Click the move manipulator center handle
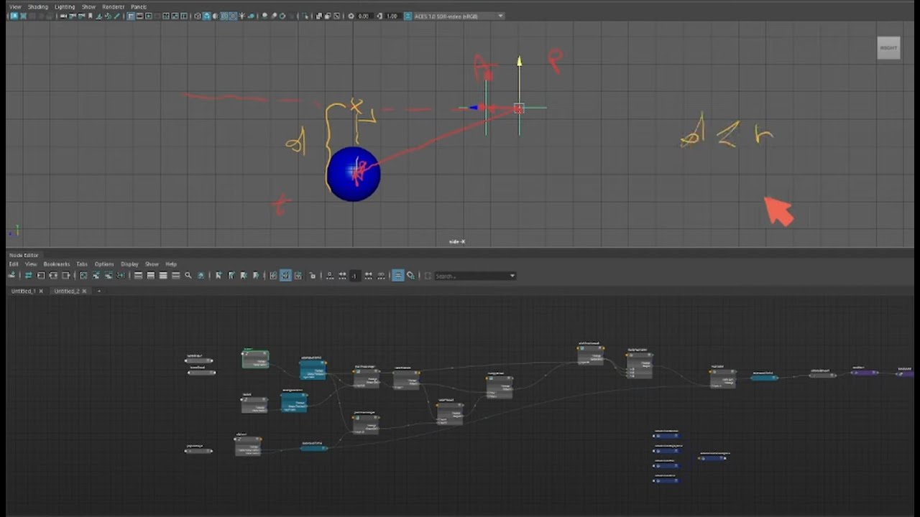920x517 pixels. pyautogui.click(x=519, y=108)
